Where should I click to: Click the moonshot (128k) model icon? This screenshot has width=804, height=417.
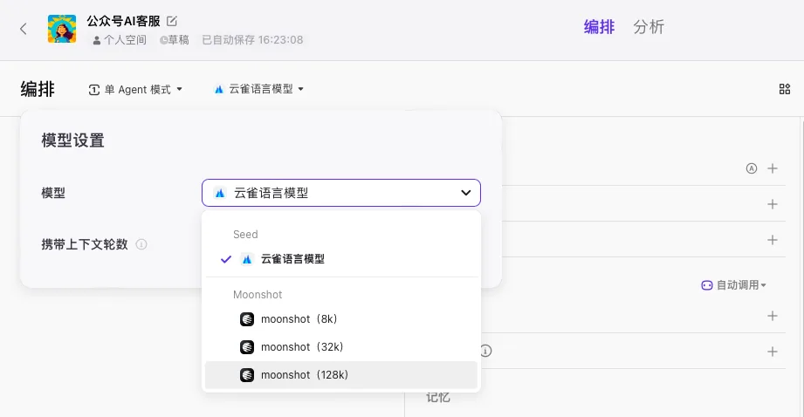point(247,375)
